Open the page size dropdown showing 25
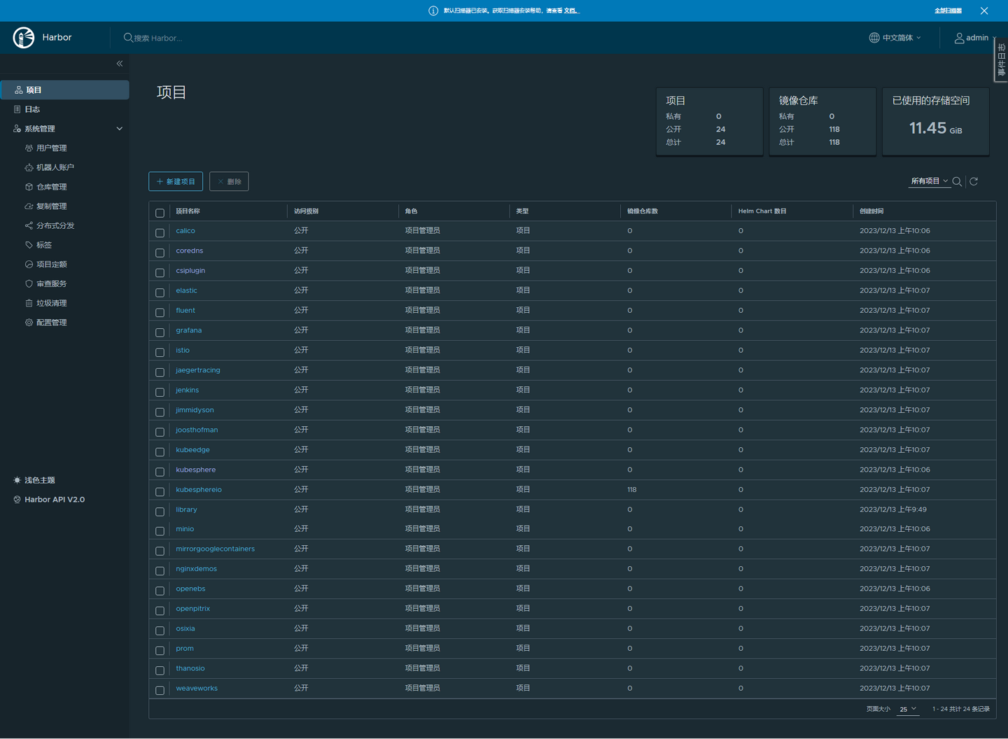Viewport: 1008px width, 739px height. pyautogui.click(x=908, y=709)
